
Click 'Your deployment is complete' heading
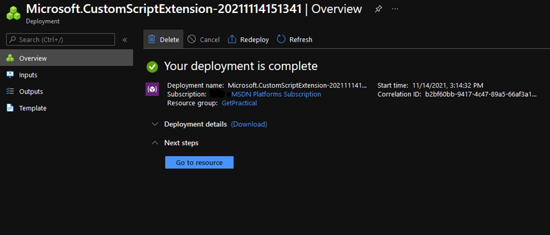tap(241, 66)
